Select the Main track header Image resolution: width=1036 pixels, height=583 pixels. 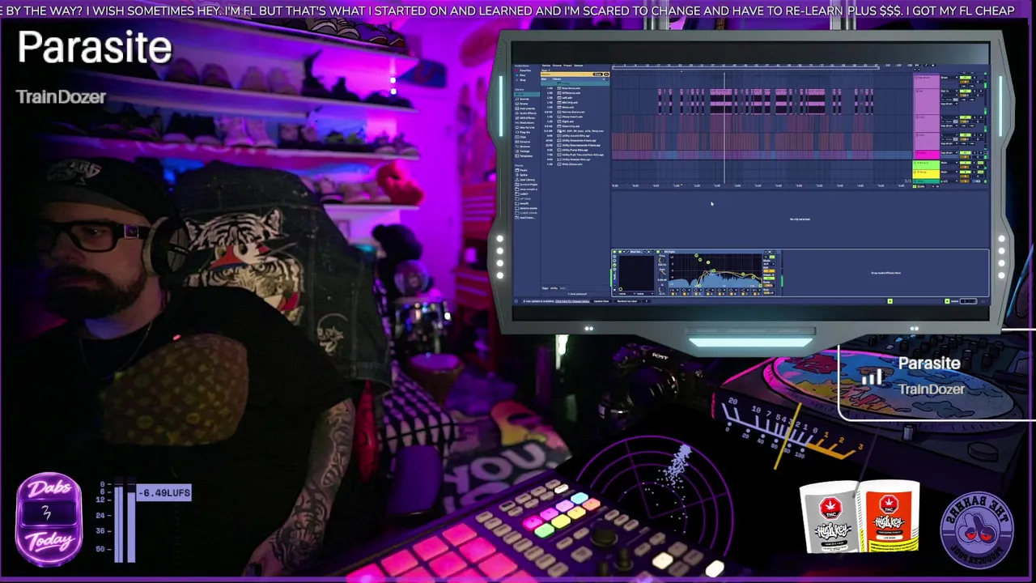927,181
